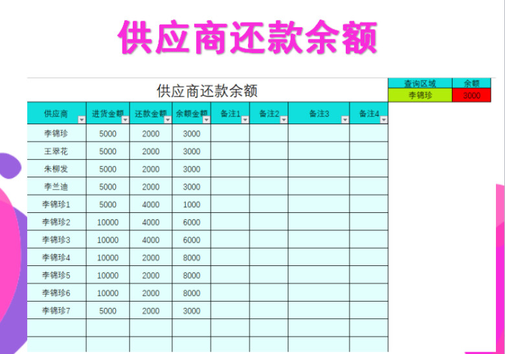Select supplier cell 李锦珍 in first row

(57, 133)
